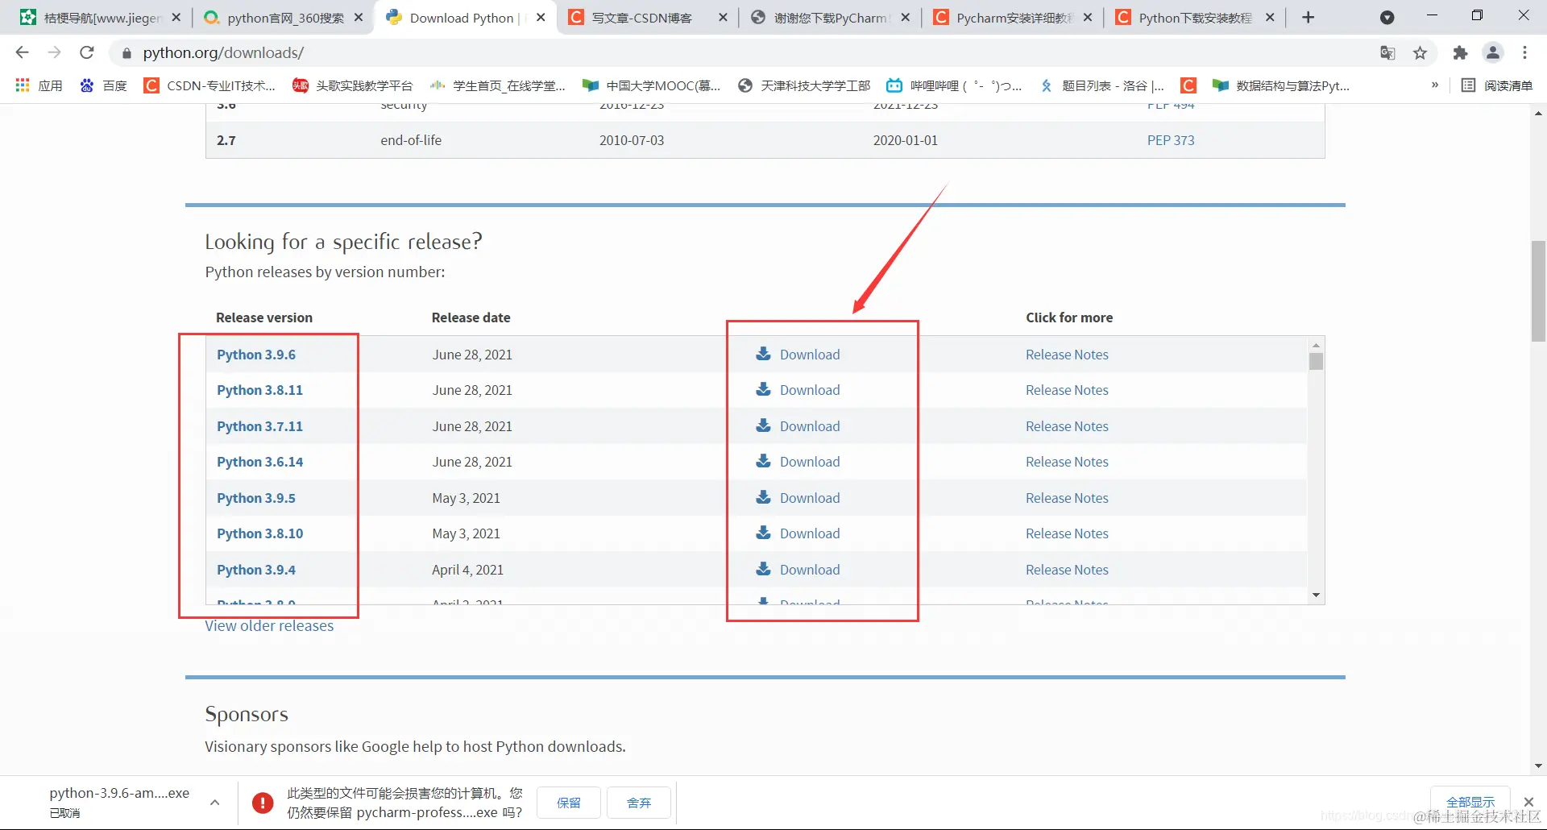The image size is (1547, 830).
Task: Open the PEP 373 link
Action: pos(1171,140)
